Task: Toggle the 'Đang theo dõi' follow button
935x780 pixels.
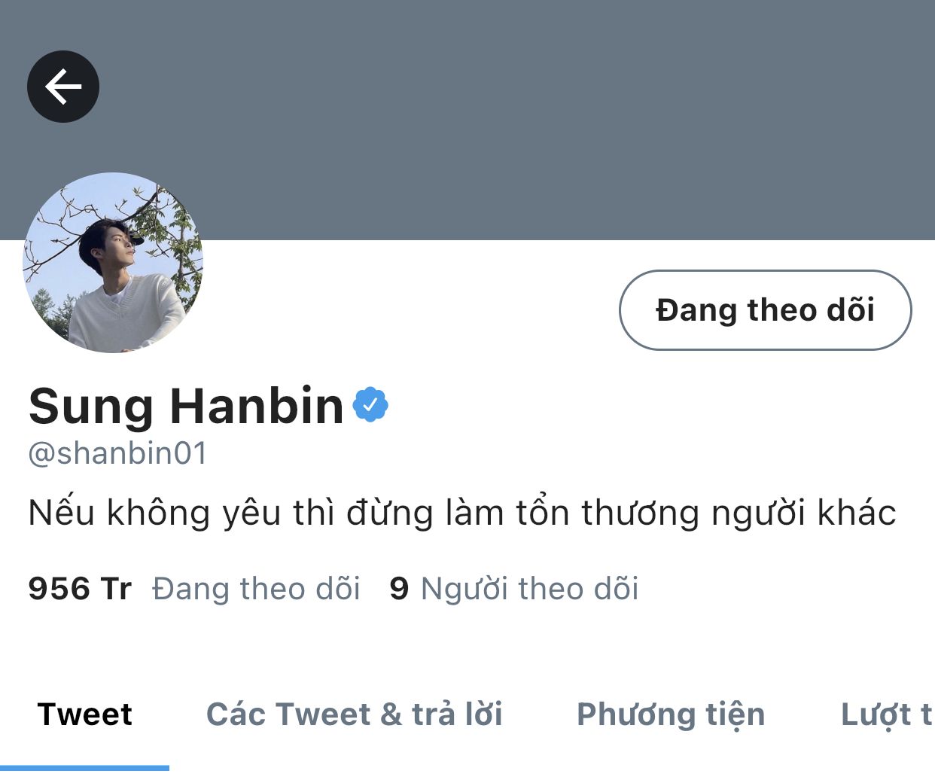Action: tap(765, 310)
